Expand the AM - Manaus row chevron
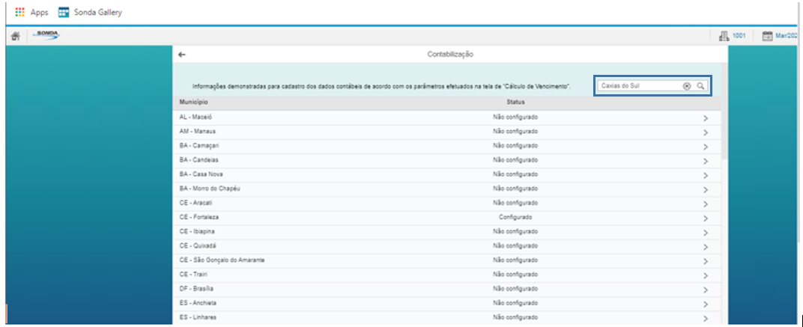The width and height of the screenshot is (803, 327). (x=705, y=132)
